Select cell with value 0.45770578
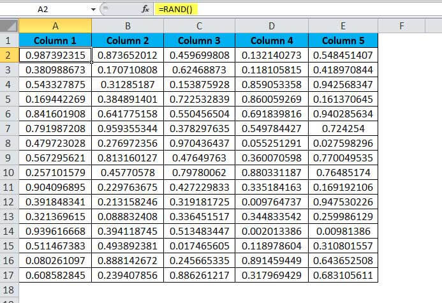 [128, 172]
